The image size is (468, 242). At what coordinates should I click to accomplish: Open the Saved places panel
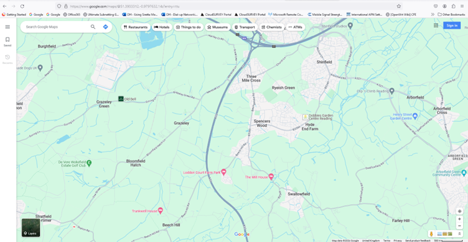(7, 42)
